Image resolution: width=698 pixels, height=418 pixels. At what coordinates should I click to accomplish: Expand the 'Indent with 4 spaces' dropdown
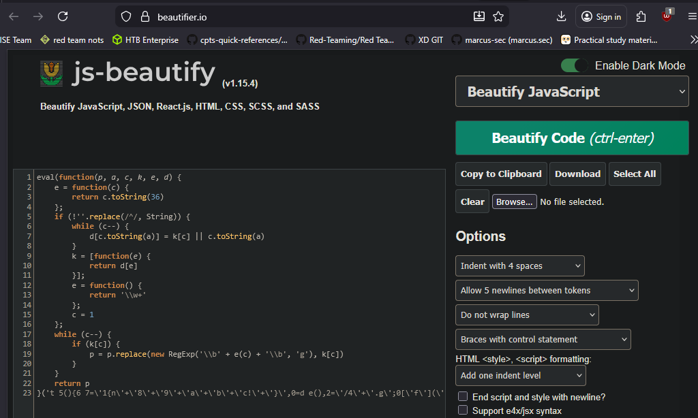519,266
